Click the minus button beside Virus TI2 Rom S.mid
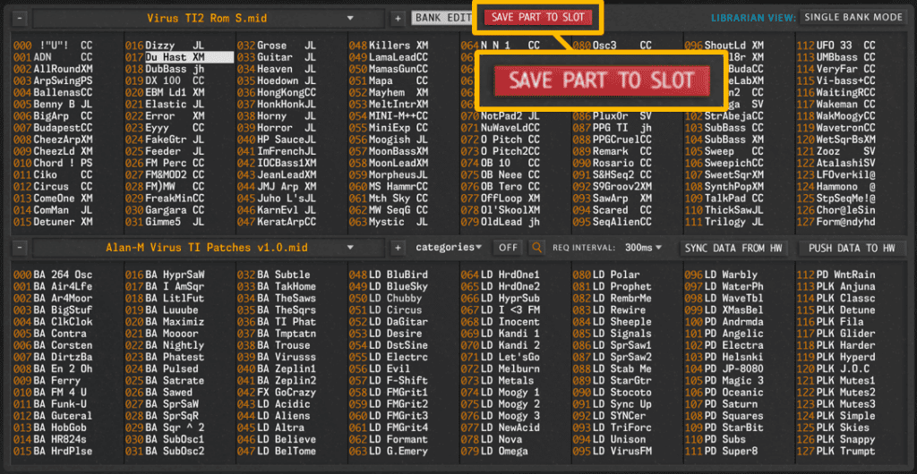The height and width of the screenshot is (474, 917). pyautogui.click(x=20, y=19)
